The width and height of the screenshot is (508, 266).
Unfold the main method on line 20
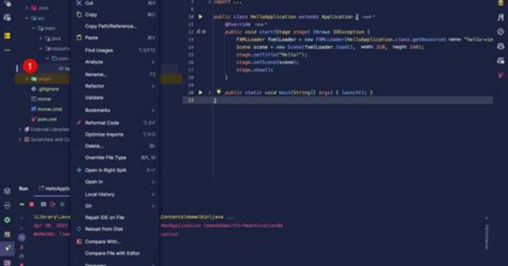(x=210, y=93)
